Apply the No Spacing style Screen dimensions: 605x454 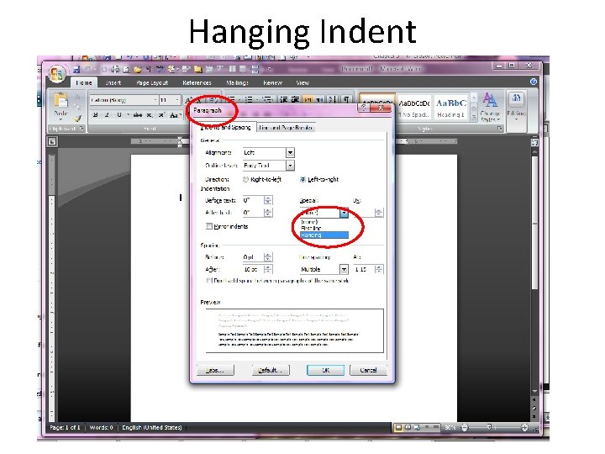tap(414, 108)
